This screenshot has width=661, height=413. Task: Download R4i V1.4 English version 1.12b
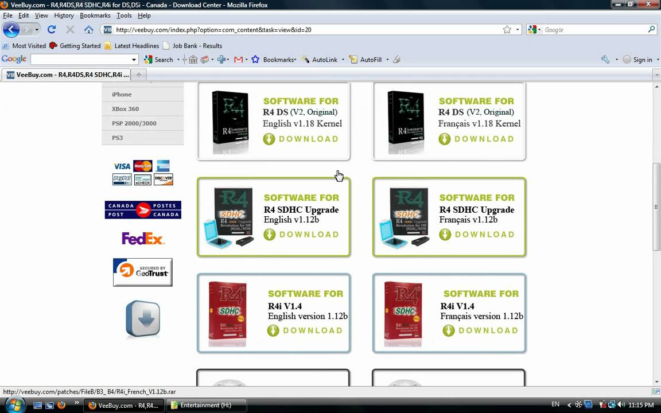305,331
